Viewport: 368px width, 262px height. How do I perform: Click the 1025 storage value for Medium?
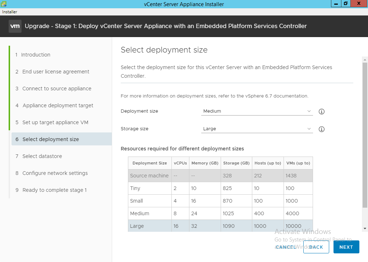[x=228, y=213]
